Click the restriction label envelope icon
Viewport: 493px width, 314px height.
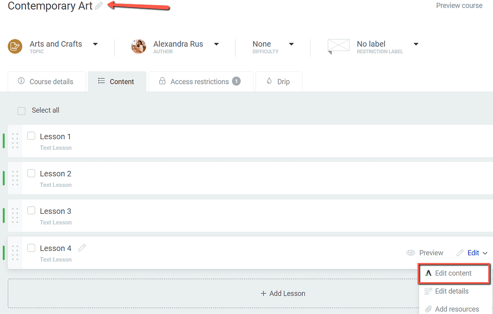(x=338, y=46)
